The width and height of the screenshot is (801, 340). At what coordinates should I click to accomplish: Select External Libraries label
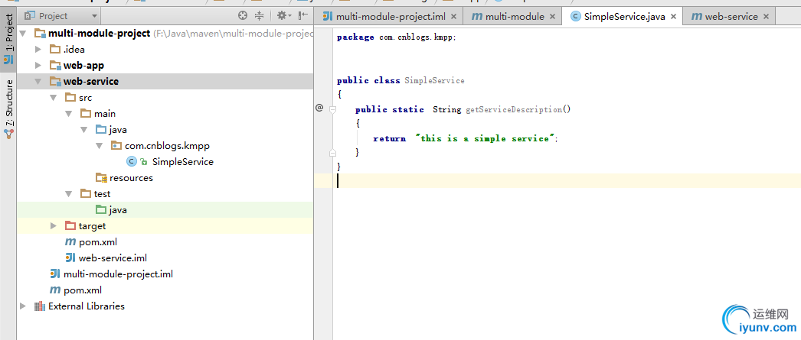tap(87, 306)
